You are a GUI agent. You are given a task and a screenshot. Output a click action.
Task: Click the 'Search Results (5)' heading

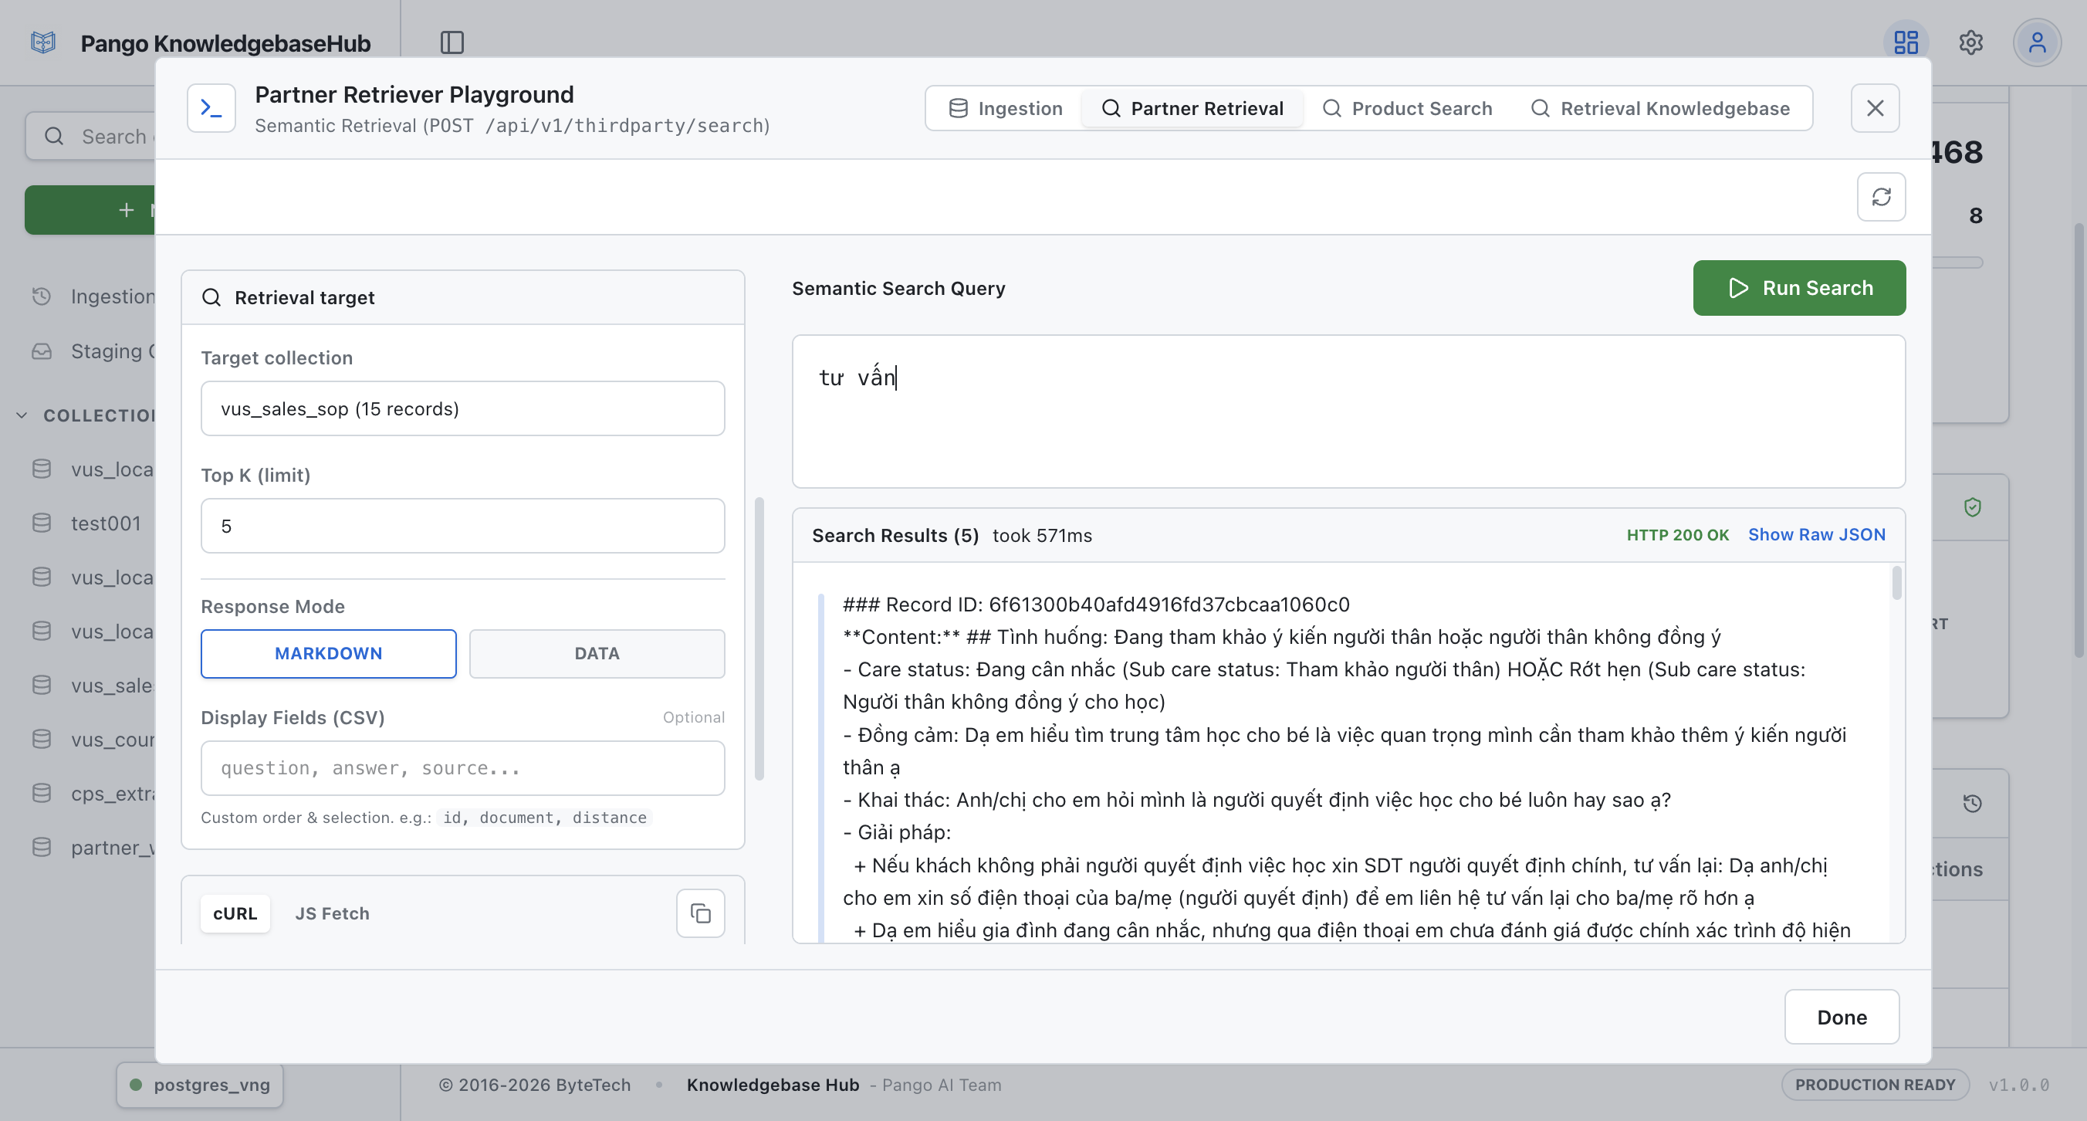point(895,536)
